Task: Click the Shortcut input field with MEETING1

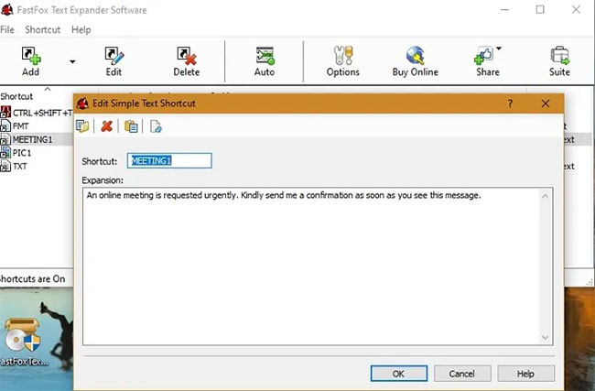Action: click(169, 160)
